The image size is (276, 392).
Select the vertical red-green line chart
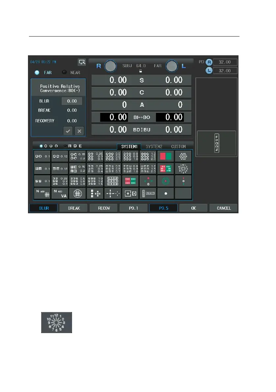point(183,181)
